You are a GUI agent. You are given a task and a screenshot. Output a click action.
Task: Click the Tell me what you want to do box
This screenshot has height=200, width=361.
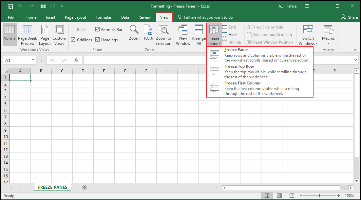pos(205,17)
